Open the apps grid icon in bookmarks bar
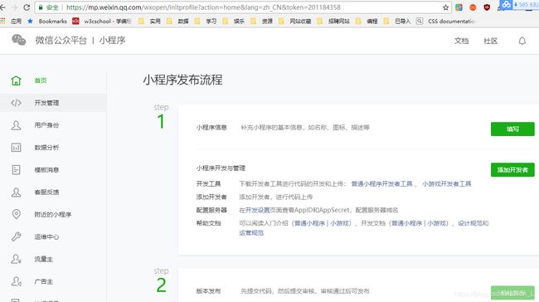The height and width of the screenshot is (302, 539). [x=2, y=21]
